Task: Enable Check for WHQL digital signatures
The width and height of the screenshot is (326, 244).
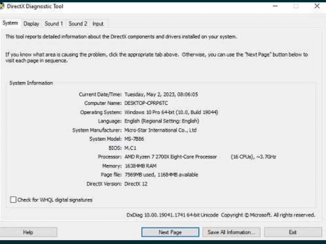Action: click(13, 200)
